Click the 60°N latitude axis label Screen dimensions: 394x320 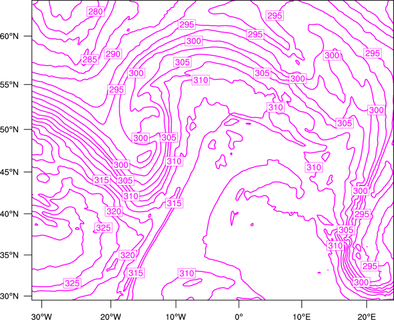click(9, 36)
